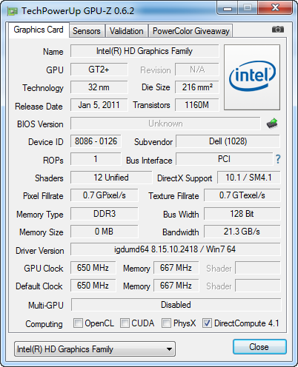Click the Intel vendor logo
The image size is (298, 367).
[x=252, y=77]
